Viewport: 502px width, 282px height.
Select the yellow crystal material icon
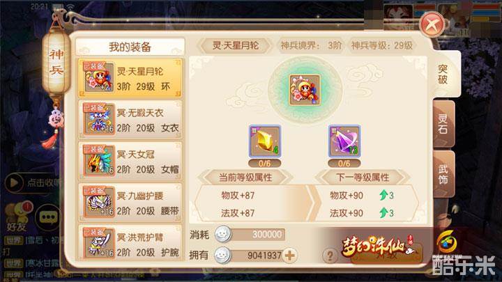tap(265, 141)
